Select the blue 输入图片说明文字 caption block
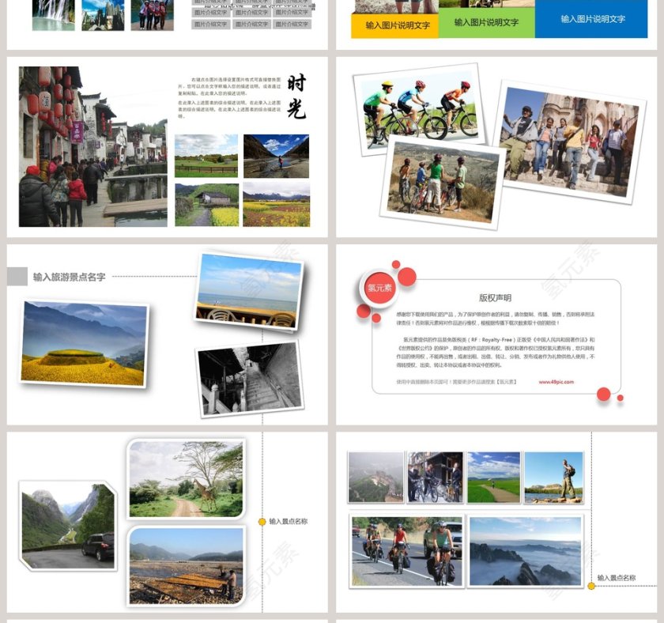664x623 pixels. [x=592, y=19]
